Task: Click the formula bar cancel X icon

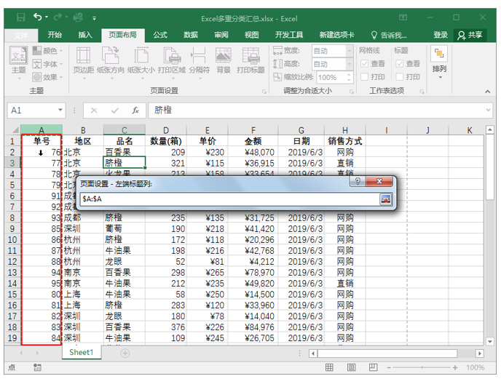Action: tap(94, 111)
